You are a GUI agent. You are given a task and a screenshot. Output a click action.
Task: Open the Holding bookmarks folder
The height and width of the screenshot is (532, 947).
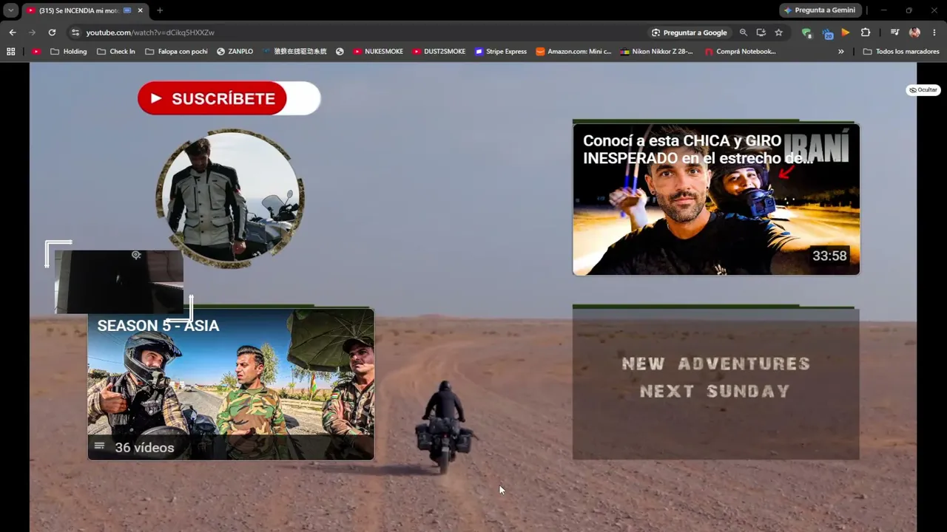coord(68,52)
